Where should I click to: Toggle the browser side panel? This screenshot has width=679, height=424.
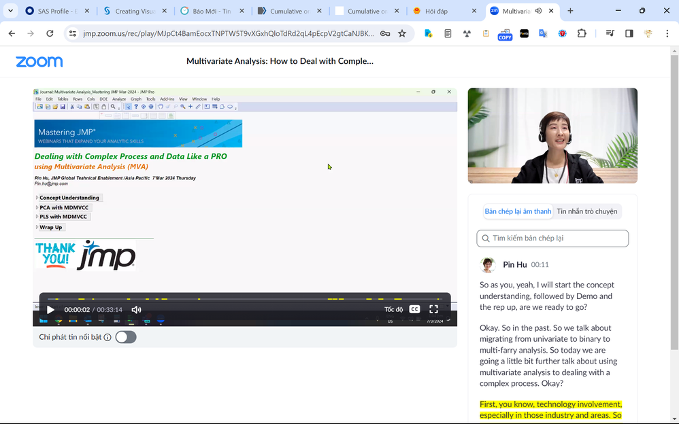click(629, 33)
